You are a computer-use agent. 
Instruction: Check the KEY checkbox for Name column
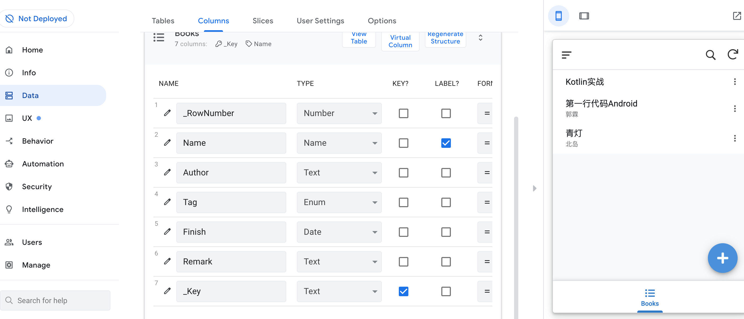pos(403,143)
